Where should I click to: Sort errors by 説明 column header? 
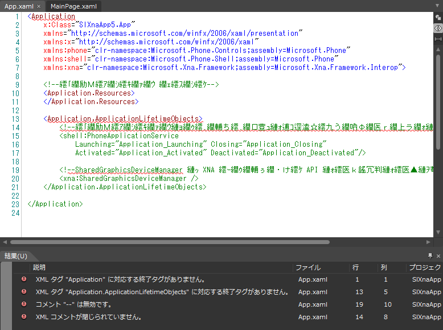(x=39, y=267)
